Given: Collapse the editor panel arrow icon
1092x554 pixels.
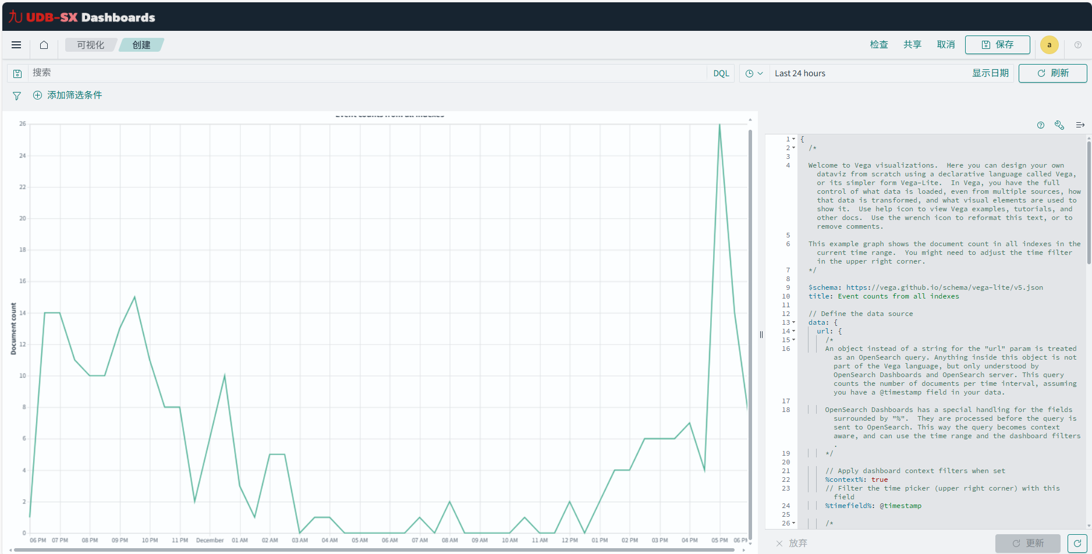Looking at the screenshot, I should click(x=1080, y=125).
